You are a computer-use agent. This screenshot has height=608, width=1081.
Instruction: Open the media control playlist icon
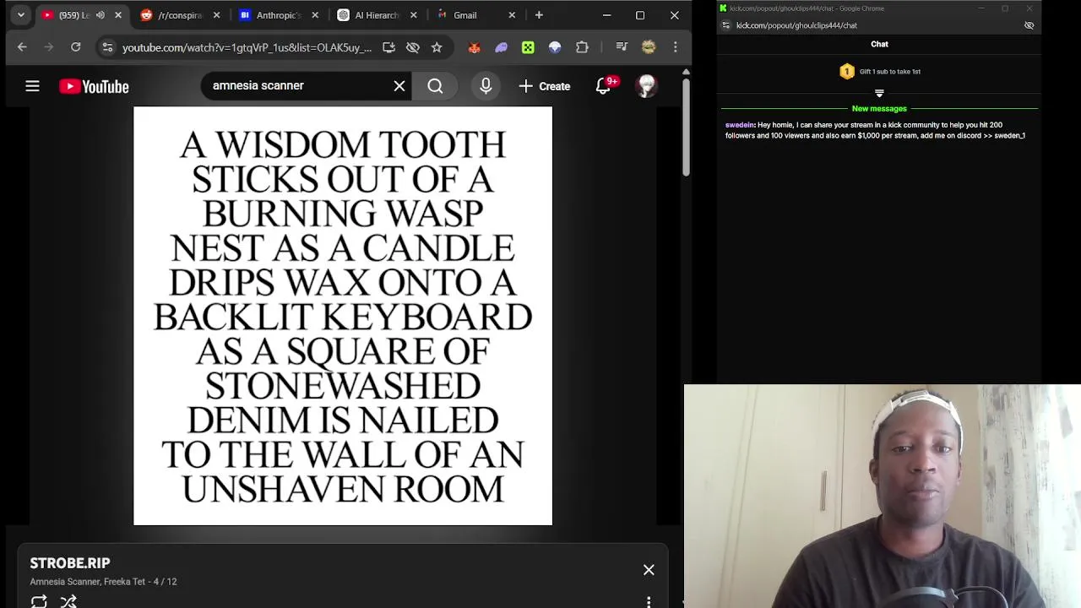pyautogui.click(x=622, y=47)
